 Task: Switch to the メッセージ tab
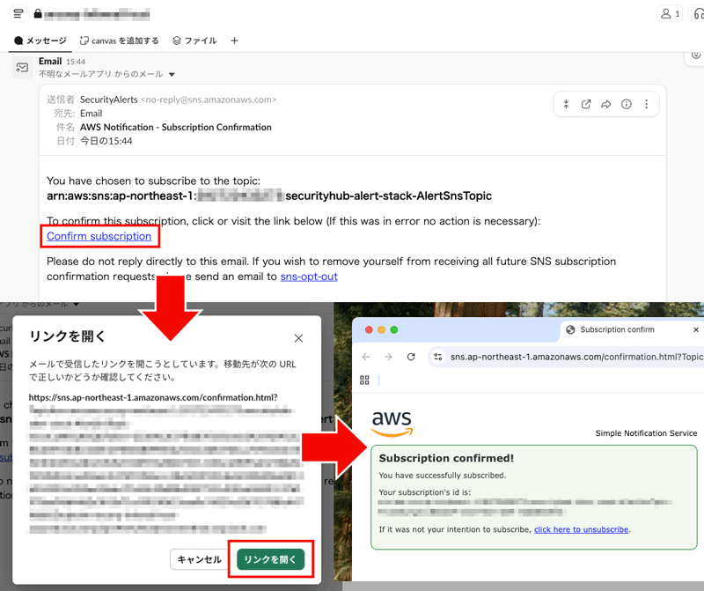40,41
